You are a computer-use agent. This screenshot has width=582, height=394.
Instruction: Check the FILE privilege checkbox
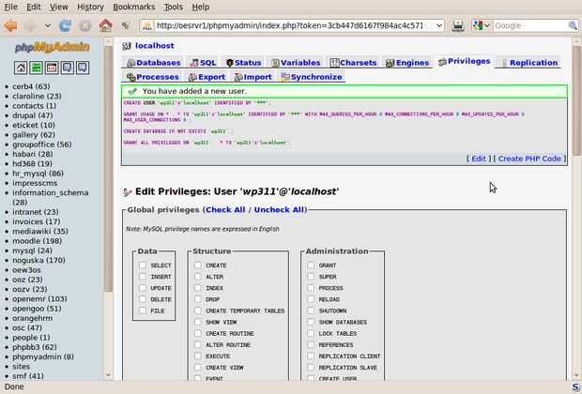[x=143, y=311]
